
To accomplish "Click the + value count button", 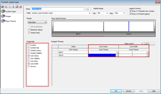I will tap(146, 43).
